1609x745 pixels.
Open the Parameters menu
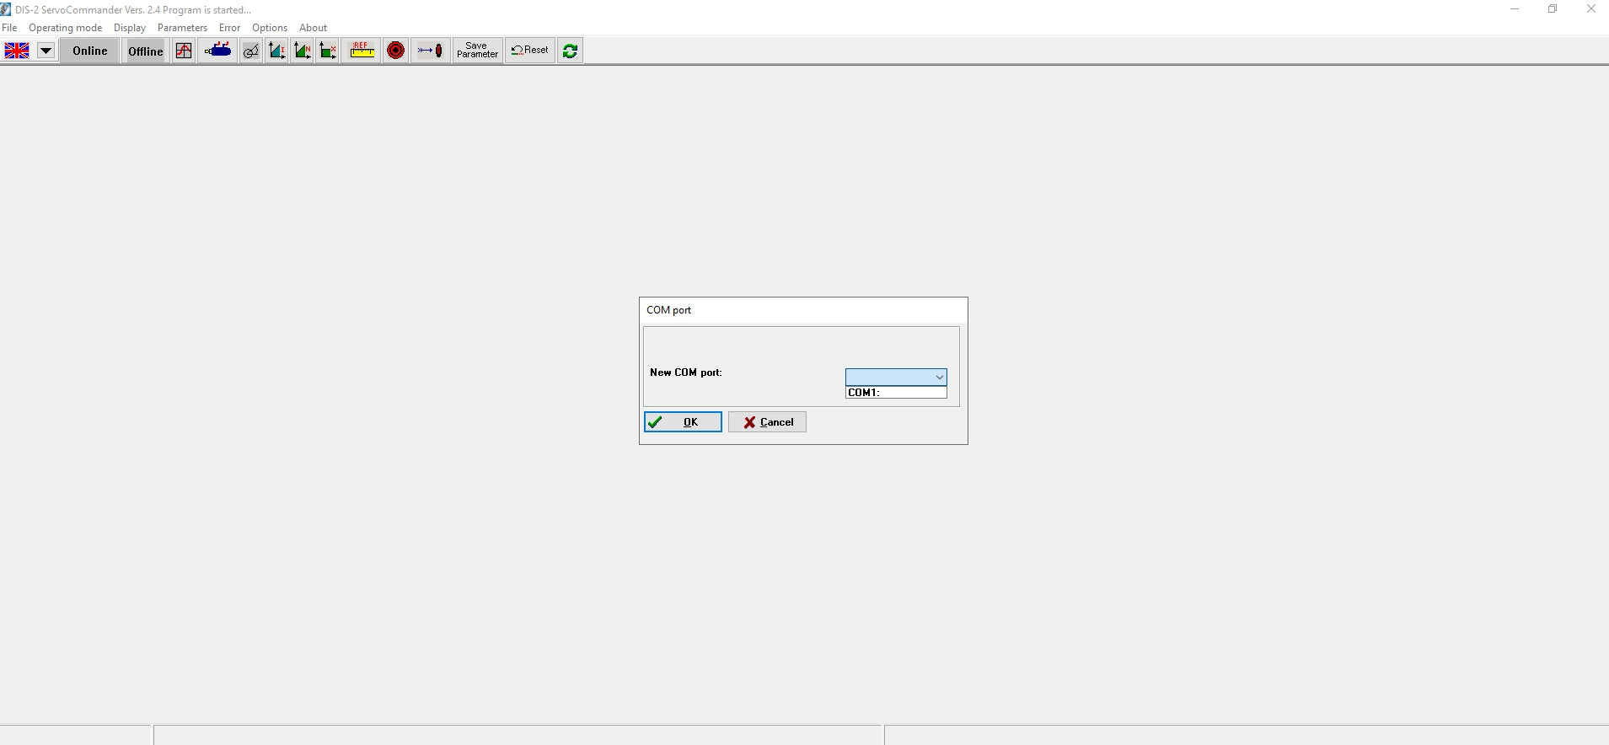click(182, 28)
